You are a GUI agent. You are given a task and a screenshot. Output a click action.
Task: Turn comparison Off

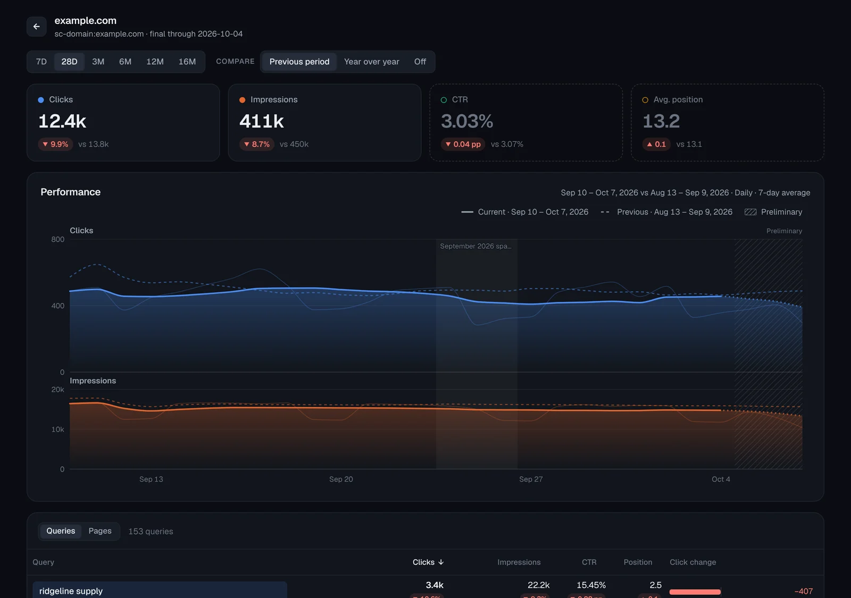pyautogui.click(x=420, y=62)
